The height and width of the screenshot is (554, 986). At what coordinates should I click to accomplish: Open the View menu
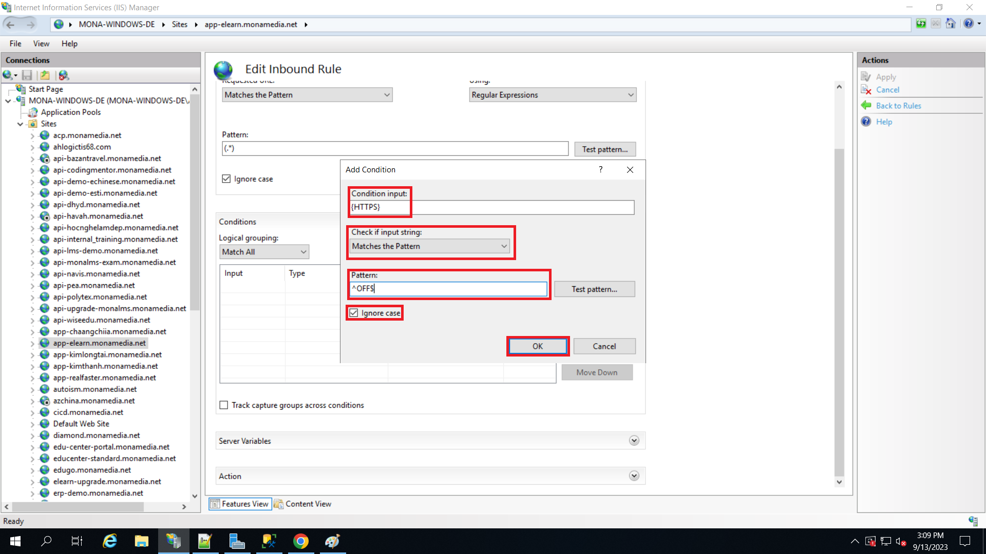click(x=41, y=44)
